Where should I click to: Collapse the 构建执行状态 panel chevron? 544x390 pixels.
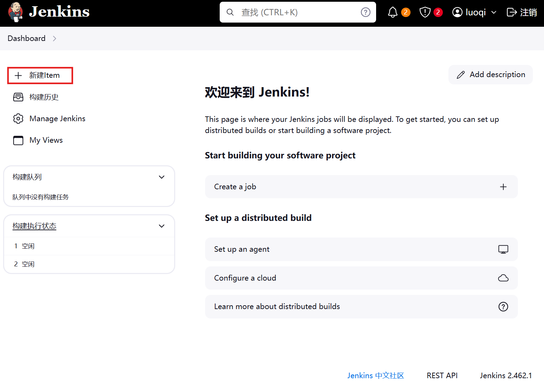pyautogui.click(x=162, y=226)
